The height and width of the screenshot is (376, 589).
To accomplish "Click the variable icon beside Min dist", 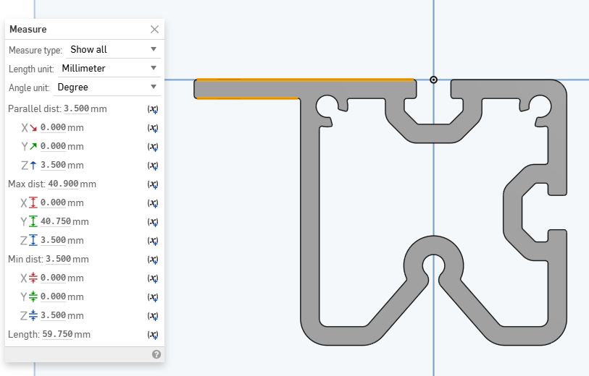I will tap(153, 260).
